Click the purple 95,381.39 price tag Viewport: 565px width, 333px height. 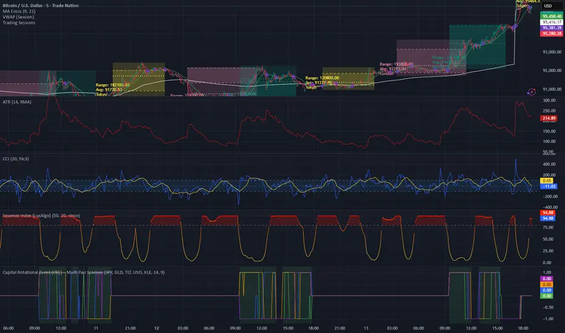pos(552,28)
